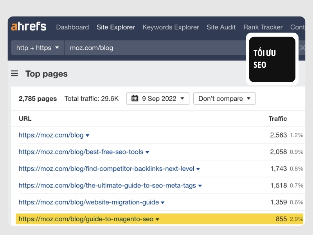Expand arrow beside find-competitor-backlinks-next-level URL
This screenshot has height=235, width=313.
tap(198, 169)
